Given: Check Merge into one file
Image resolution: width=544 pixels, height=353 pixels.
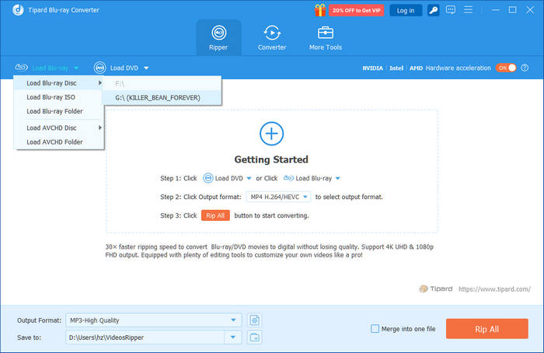Looking at the screenshot, I should (375, 328).
